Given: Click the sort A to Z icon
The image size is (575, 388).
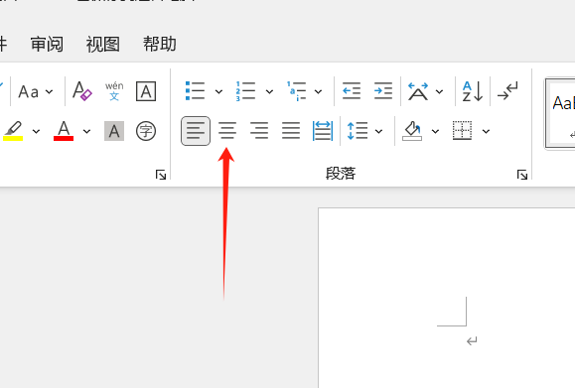Looking at the screenshot, I should [473, 91].
